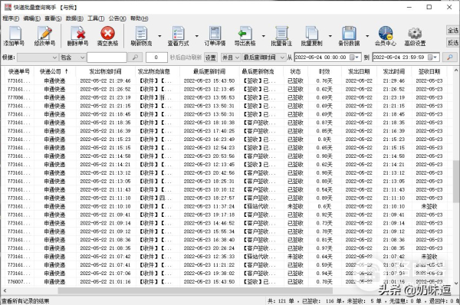Click the 未签收 status at 2022-05-22 21:07:42
The width and height of the screenshot is (460, 305).
295,256
